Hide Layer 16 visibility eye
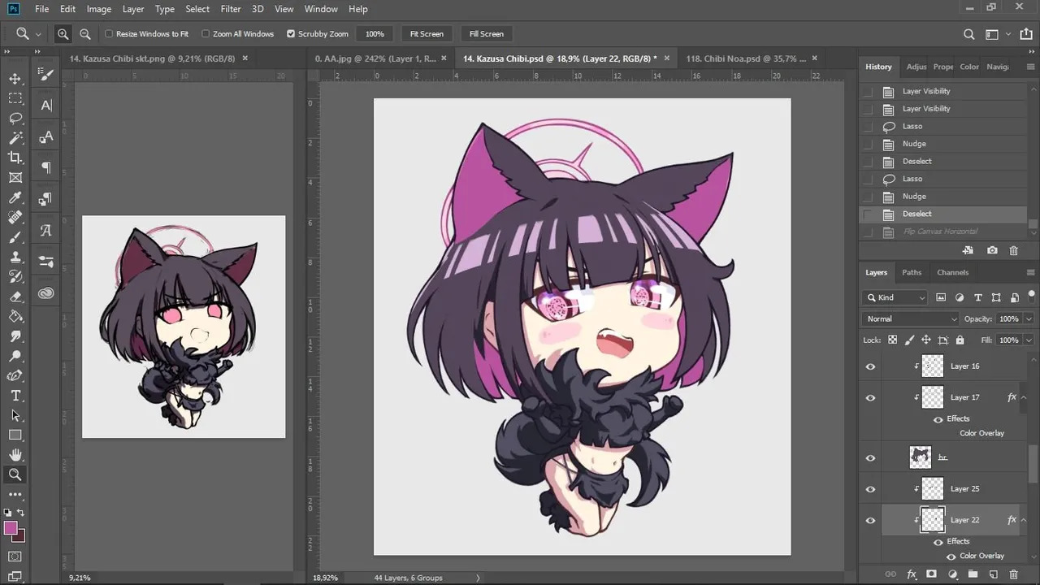The height and width of the screenshot is (585, 1040). (870, 366)
